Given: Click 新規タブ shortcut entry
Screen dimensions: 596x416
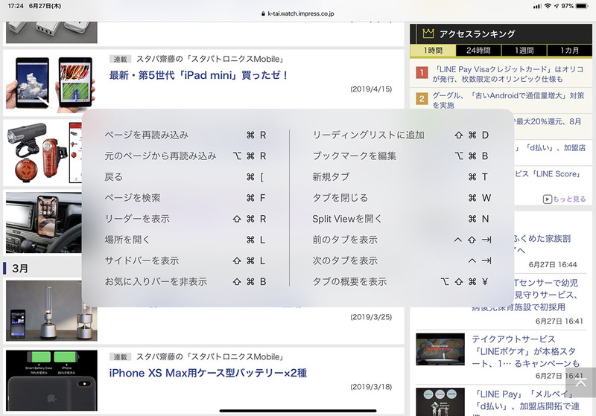Looking at the screenshot, I should point(402,177).
